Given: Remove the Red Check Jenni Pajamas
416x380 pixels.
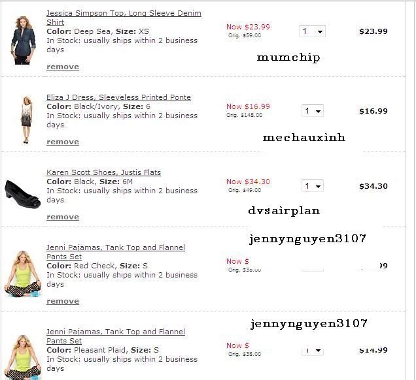Looking at the screenshot, I should (63, 302).
